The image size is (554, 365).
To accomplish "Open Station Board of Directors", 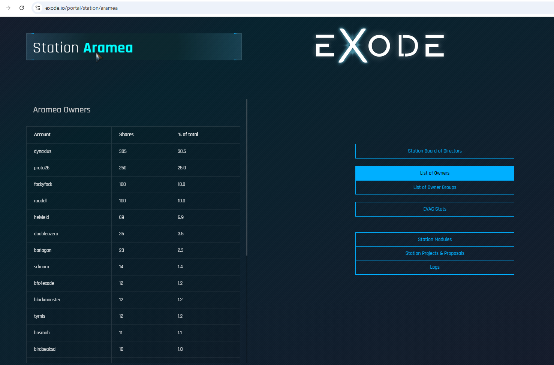I will click(435, 151).
